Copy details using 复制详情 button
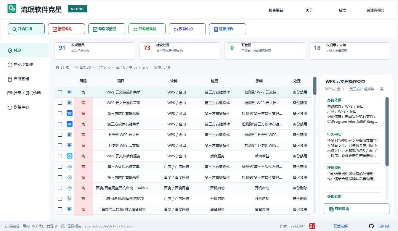The height and width of the screenshot is (231, 398). tap(356, 209)
